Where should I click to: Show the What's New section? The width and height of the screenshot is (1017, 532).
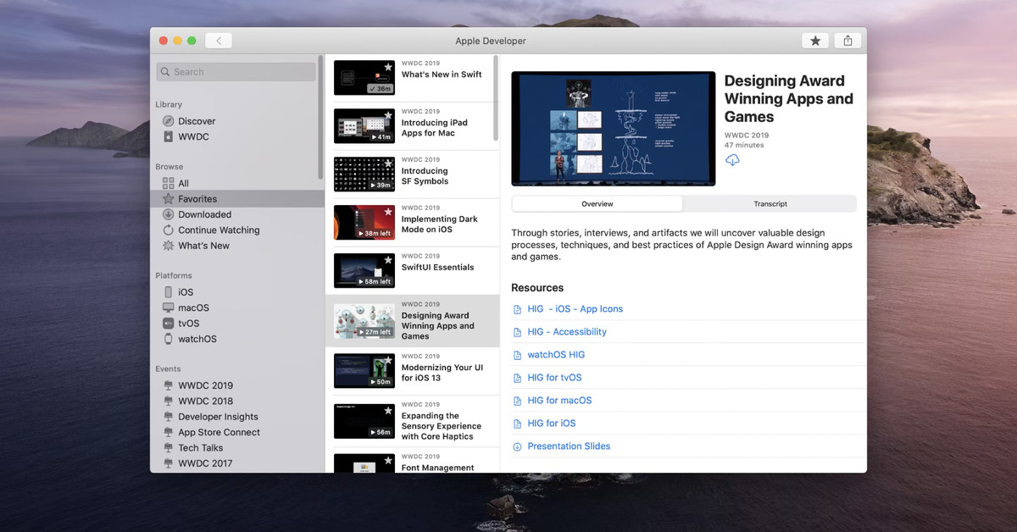pos(203,246)
